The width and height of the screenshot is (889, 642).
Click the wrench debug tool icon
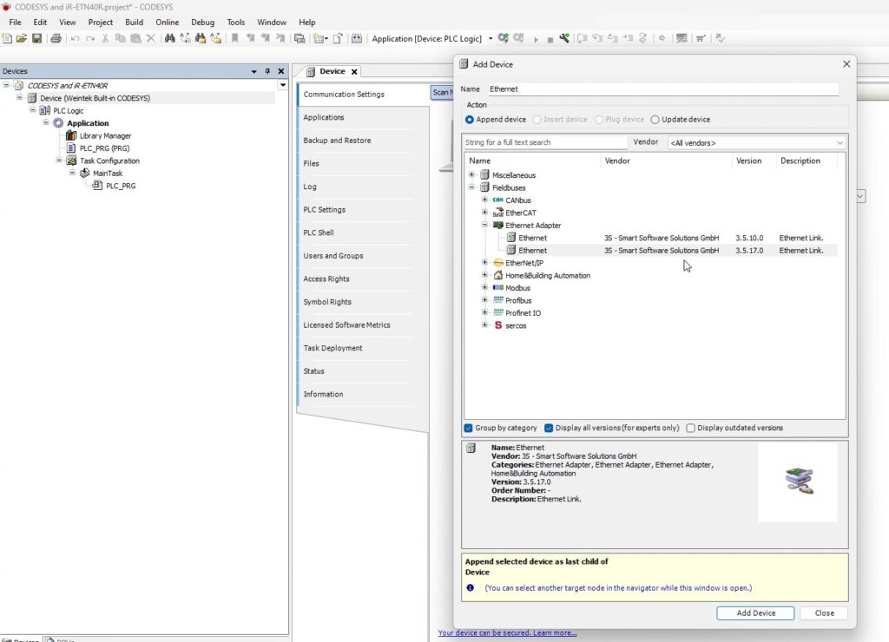[564, 38]
